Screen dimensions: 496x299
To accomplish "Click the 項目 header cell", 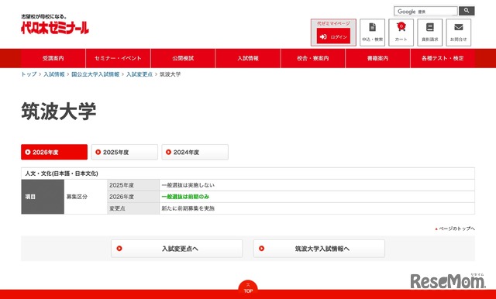I will tap(43, 197).
